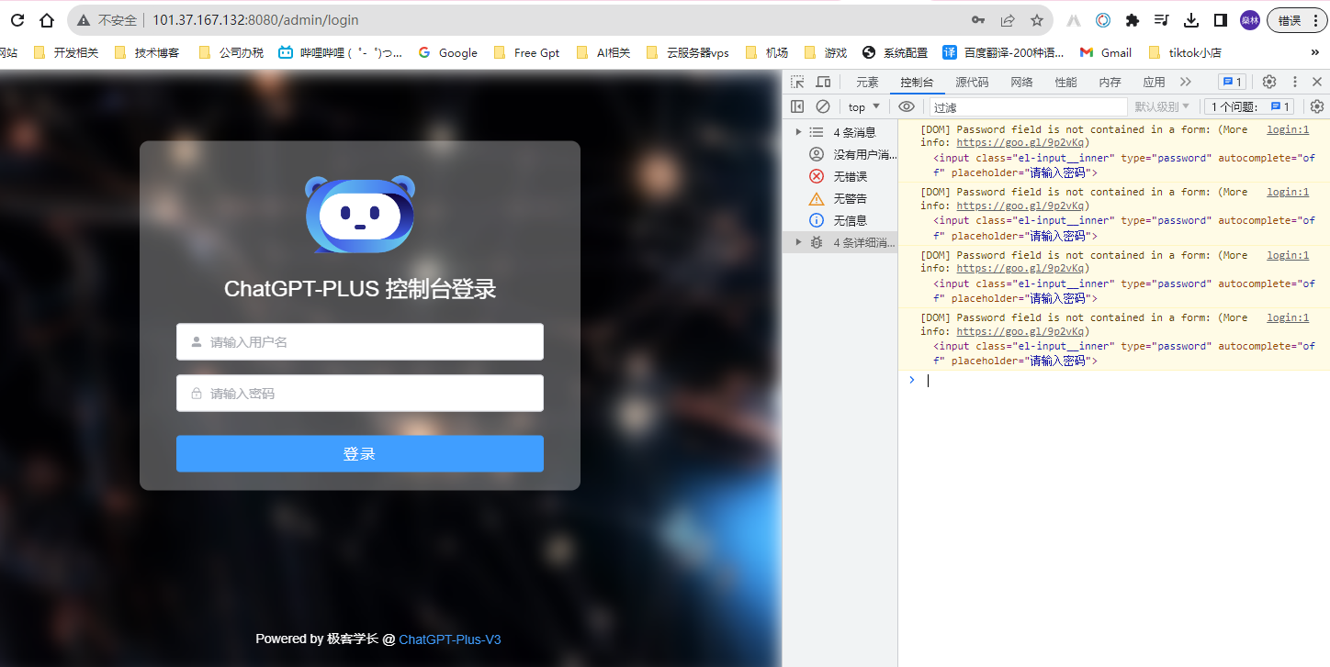Toggle console sidebar visibility

tap(797, 106)
